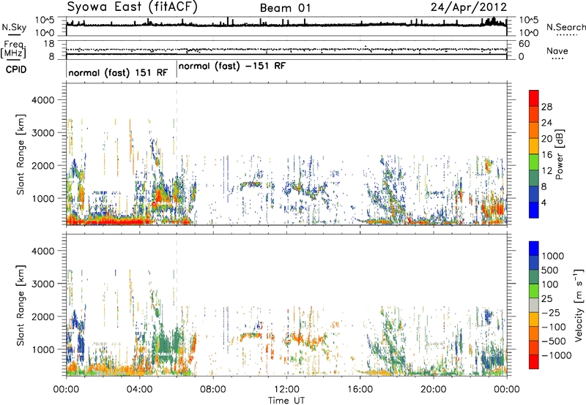Click the '28' power colorbar tick value
586x405 pixels.
pyautogui.click(x=546, y=107)
